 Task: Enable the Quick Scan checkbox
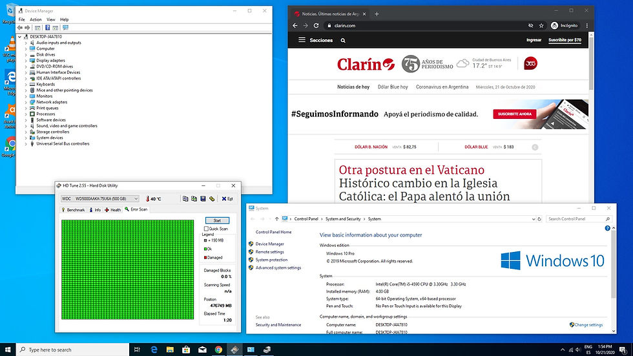[x=206, y=229]
